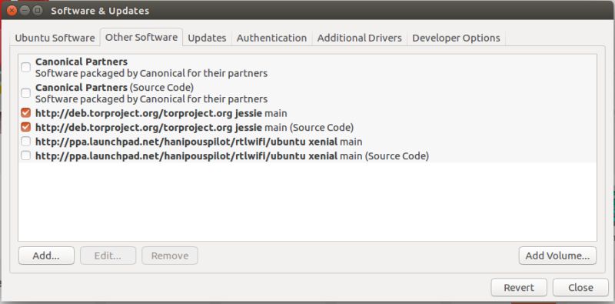The height and width of the screenshot is (304, 615).
Task: Enable rtlwifi ubuntu xenial main checkbox
Action: (25, 142)
